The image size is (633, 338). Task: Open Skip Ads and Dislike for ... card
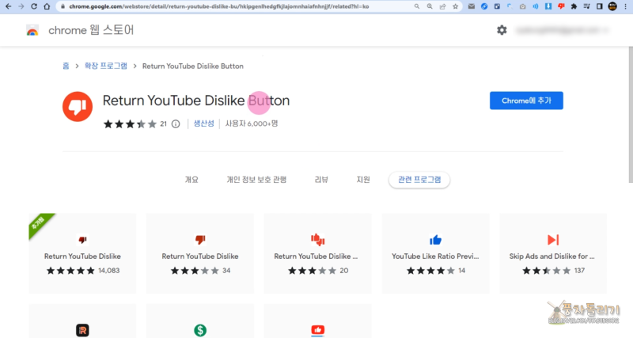(553, 253)
